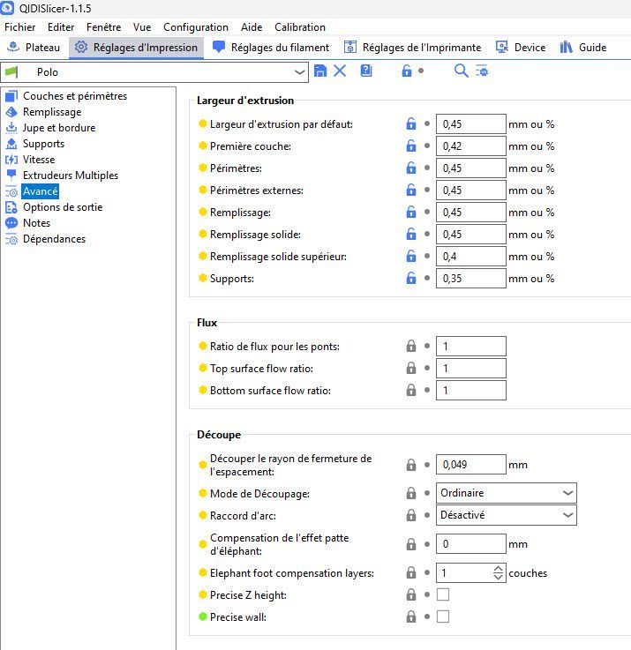Click lock icon for Precise wall
This screenshot has width=631, height=650.
pos(410,616)
